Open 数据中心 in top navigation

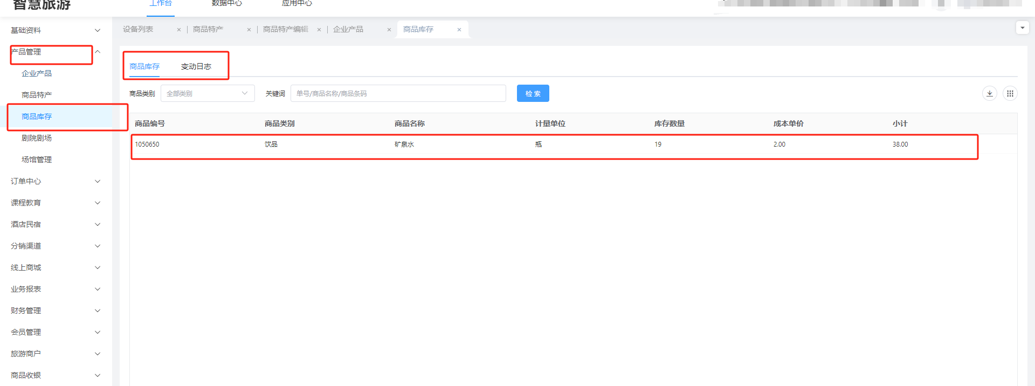click(x=226, y=4)
